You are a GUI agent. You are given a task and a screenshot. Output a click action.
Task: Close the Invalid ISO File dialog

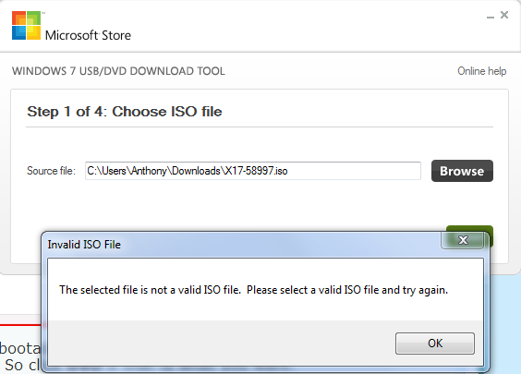[x=463, y=240]
